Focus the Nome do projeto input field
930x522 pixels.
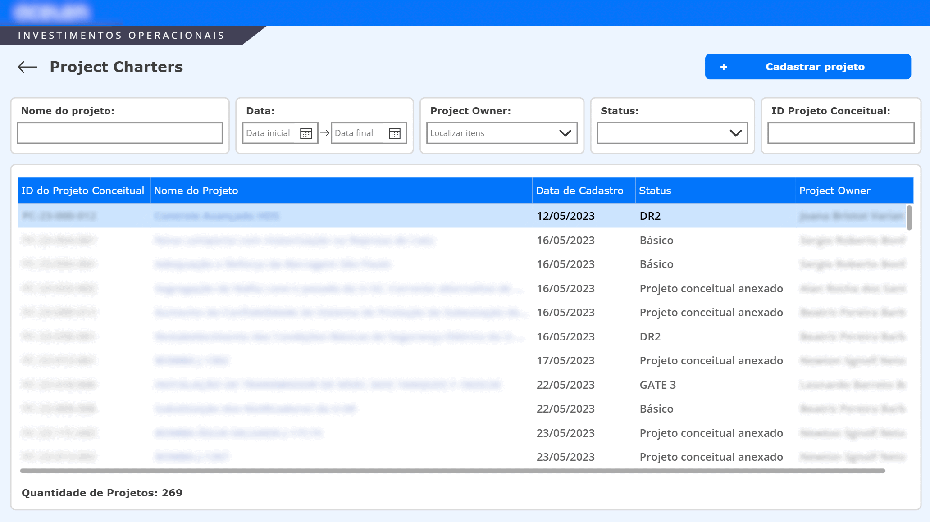[120, 132]
